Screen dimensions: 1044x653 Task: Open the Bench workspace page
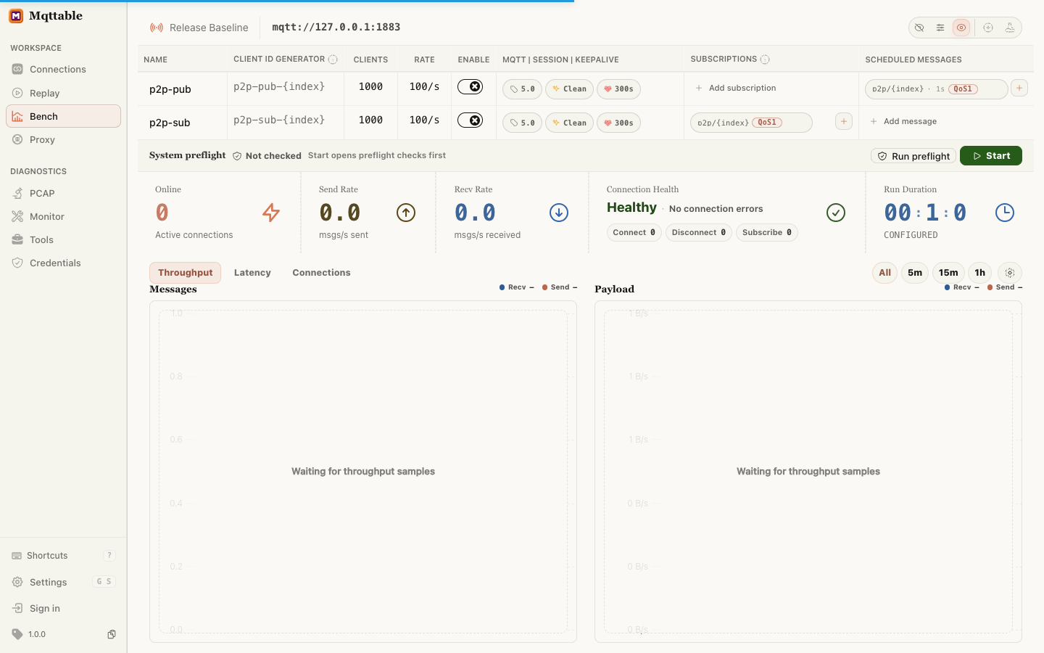point(63,116)
